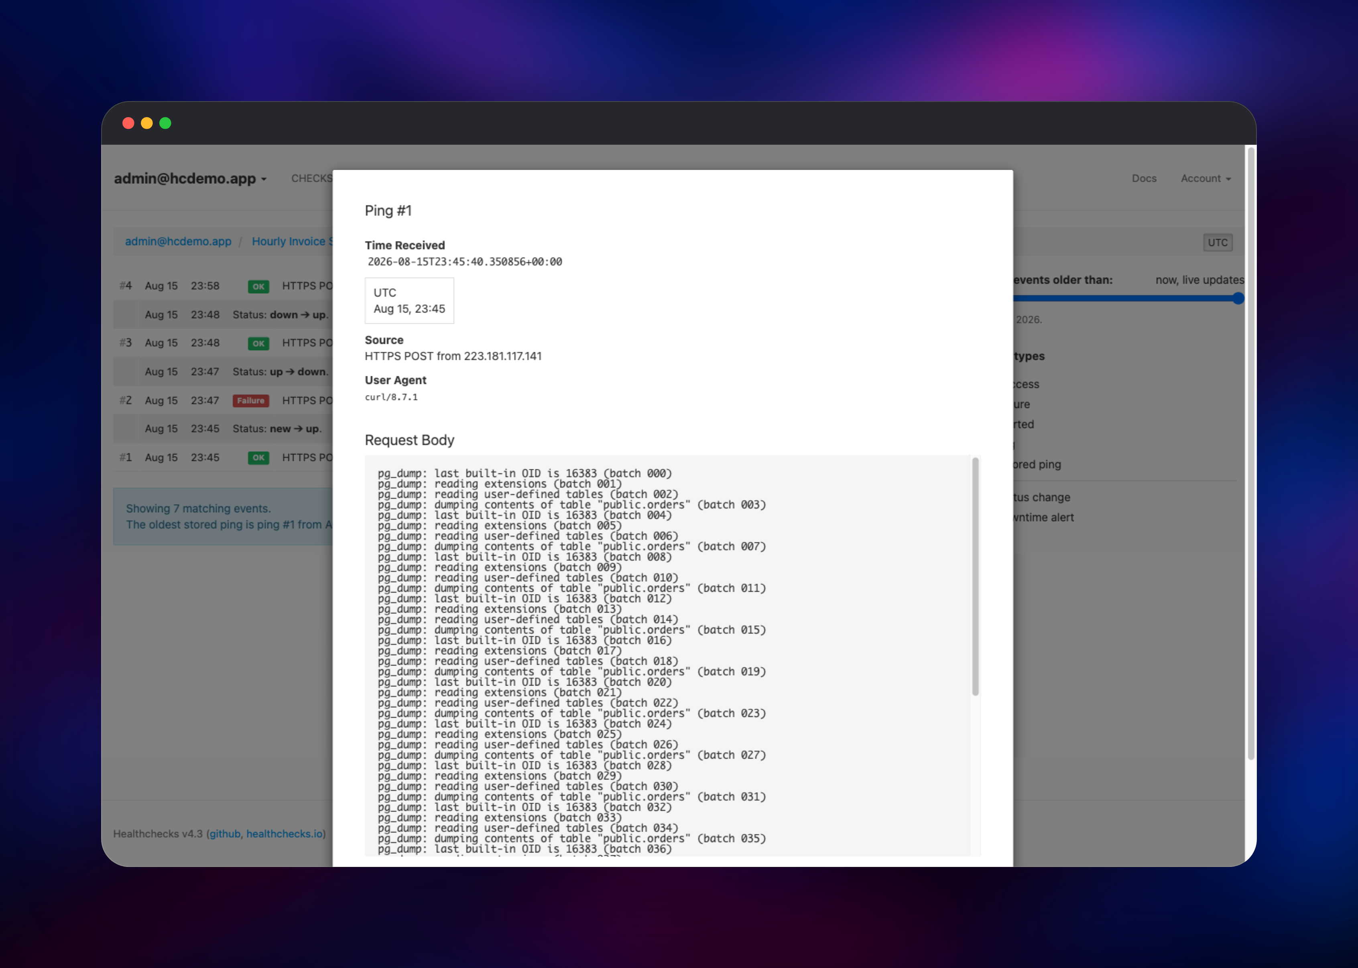This screenshot has height=968, width=1358.
Task: Toggle the 'wntime alert' event type filter
Action: [1043, 517]
